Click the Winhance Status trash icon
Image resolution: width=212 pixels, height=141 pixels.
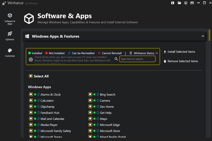point(131,53)
